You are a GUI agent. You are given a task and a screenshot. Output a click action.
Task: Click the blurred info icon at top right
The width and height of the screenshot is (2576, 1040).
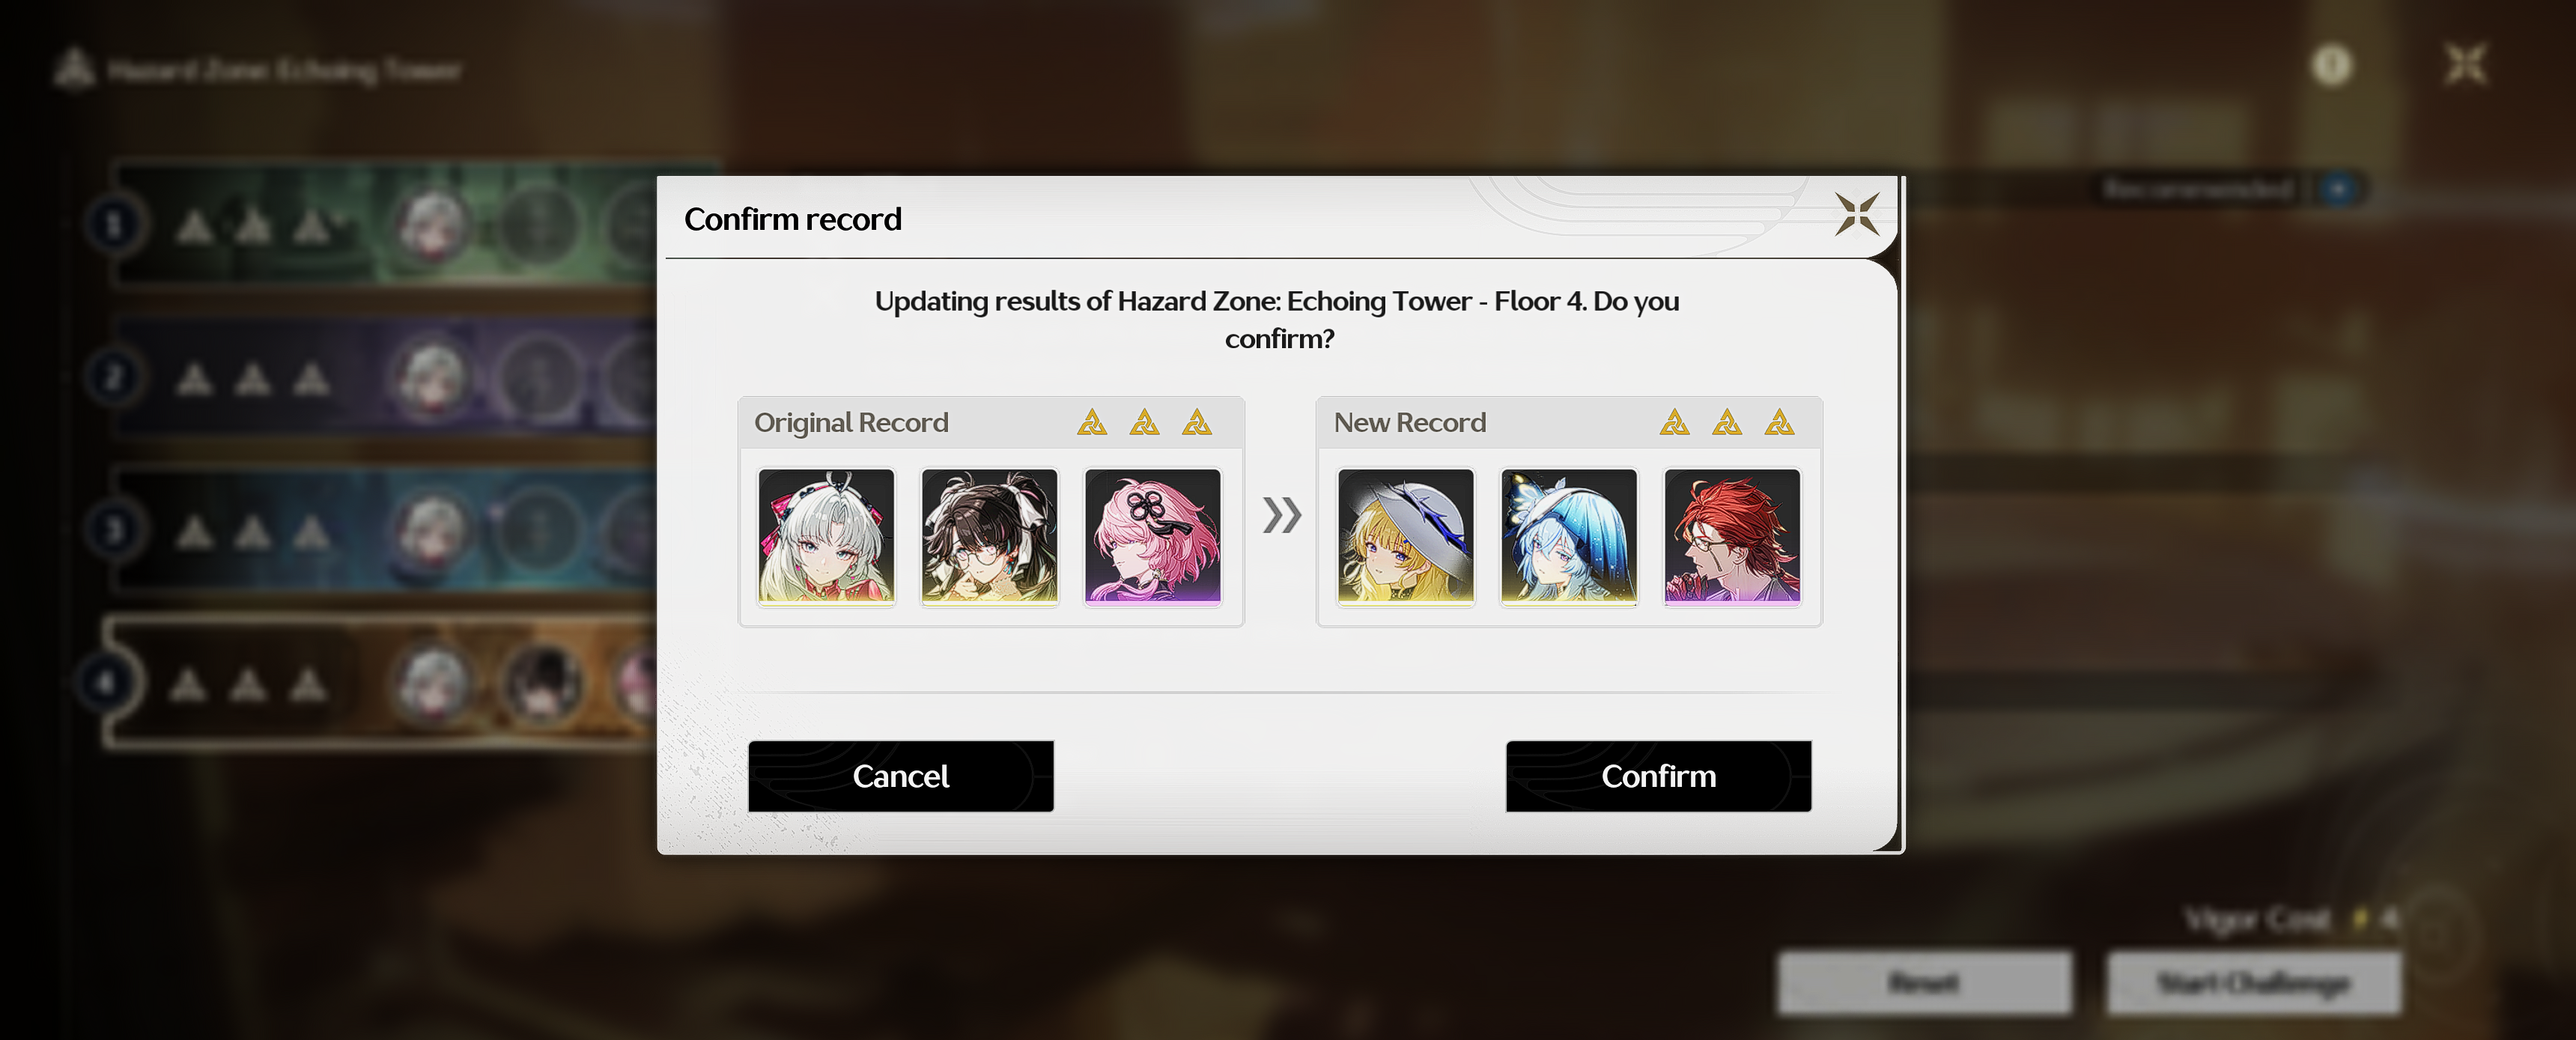(2332, 66)
